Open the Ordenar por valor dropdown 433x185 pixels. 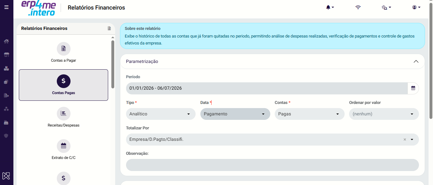(x=384, y=114)
